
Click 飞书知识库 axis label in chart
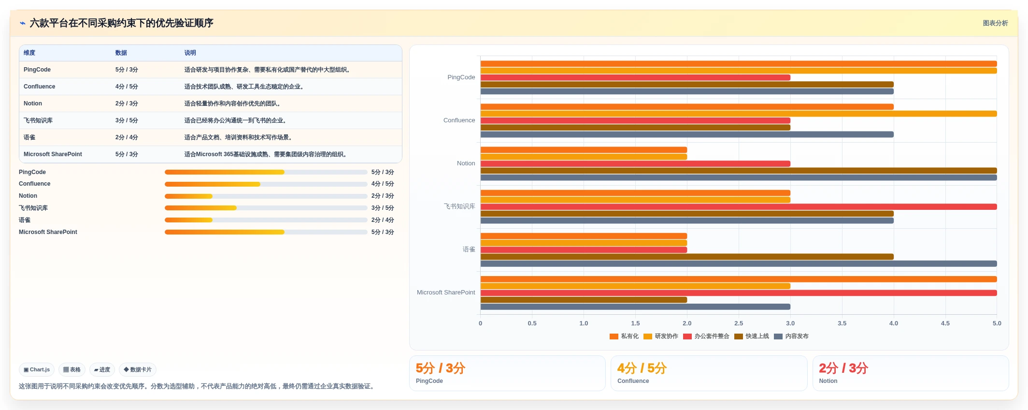pyautogui.click(x=459, y=206)
